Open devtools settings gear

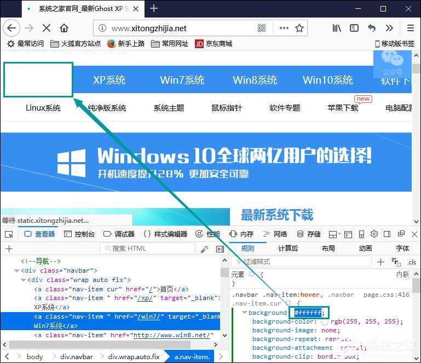click(x=374, y=234)
